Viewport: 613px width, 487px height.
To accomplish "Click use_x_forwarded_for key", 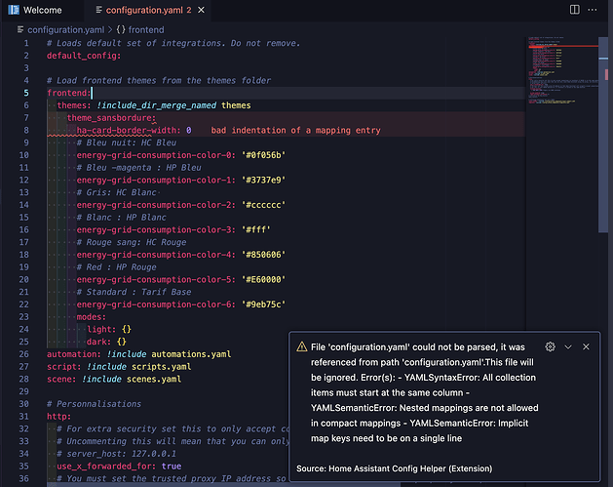I will (106, 467).
